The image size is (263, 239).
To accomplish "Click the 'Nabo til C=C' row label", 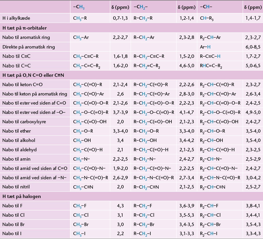I will pyautogui.click(x=16, y=66).
